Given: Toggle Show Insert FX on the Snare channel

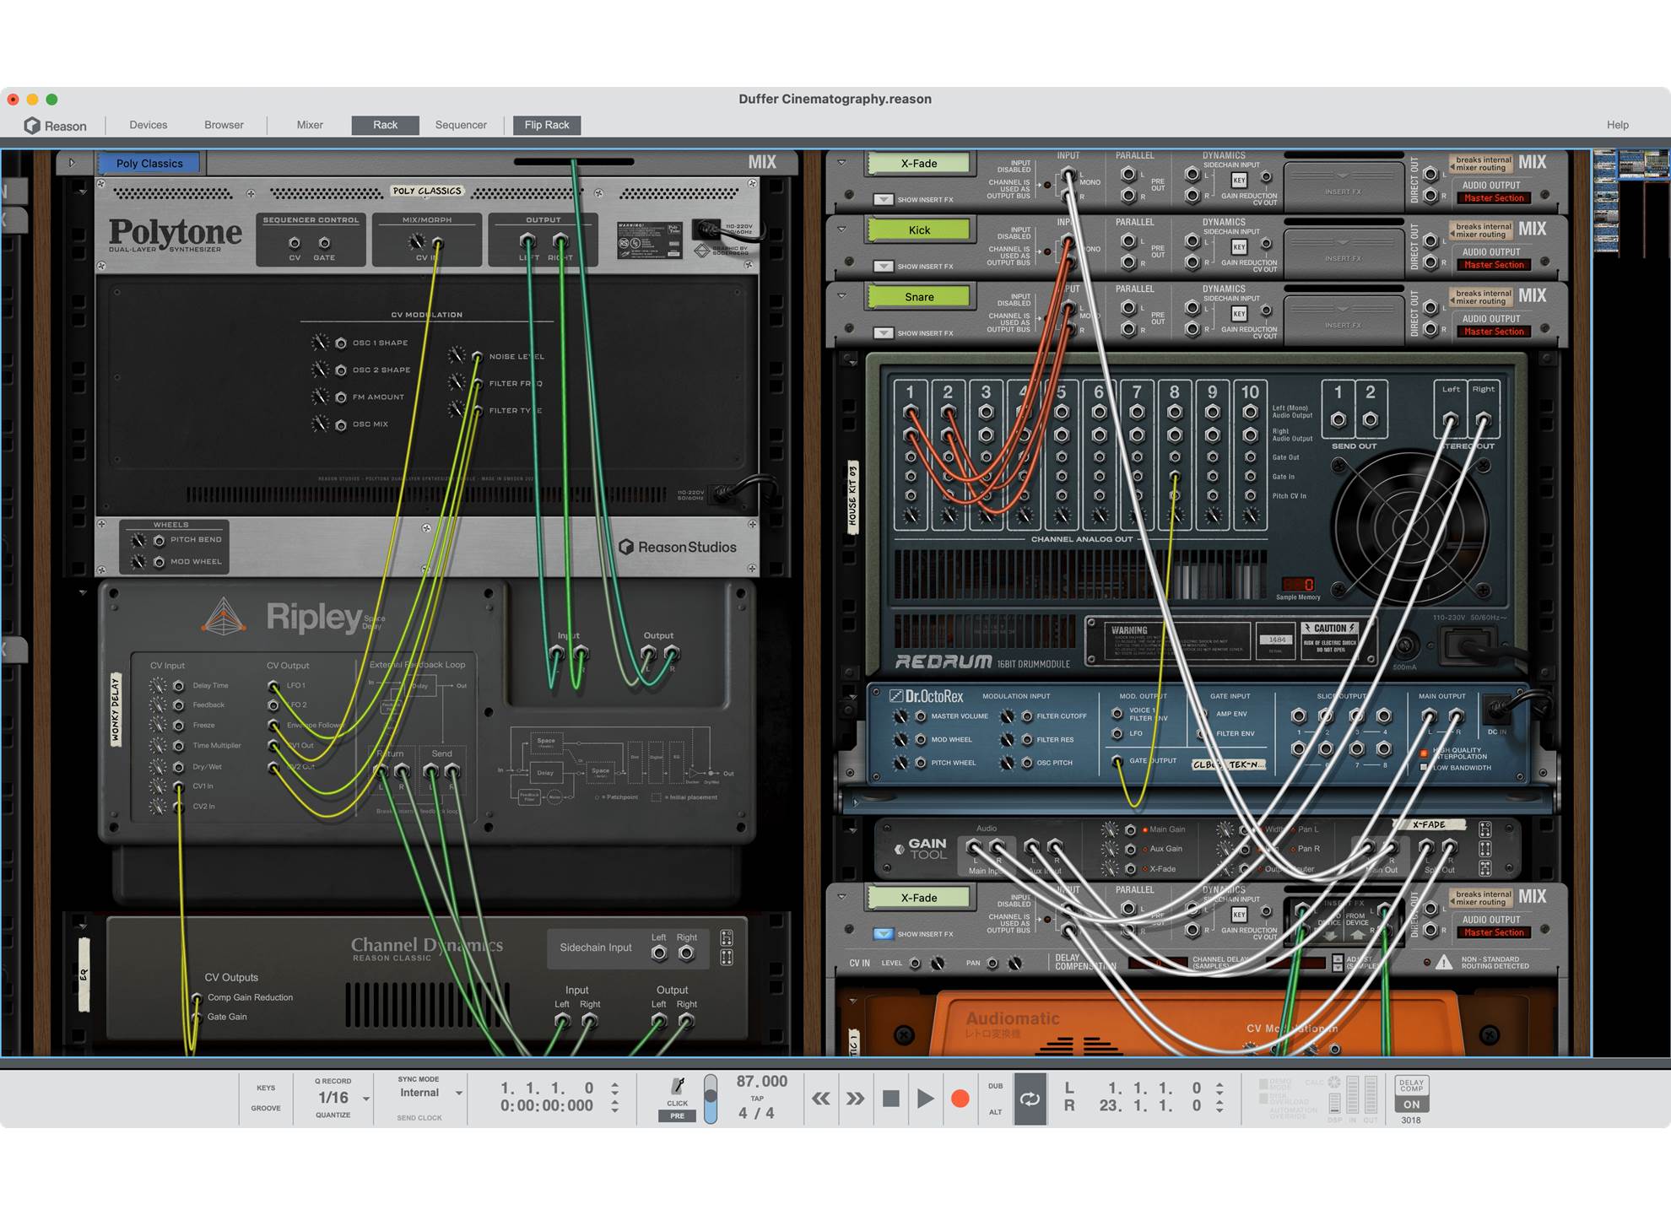Looking at the screenshot, I should pos(883,333).
